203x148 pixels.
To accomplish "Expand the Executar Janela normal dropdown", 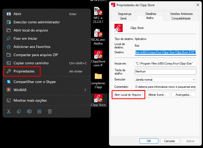I will point(194,80).
